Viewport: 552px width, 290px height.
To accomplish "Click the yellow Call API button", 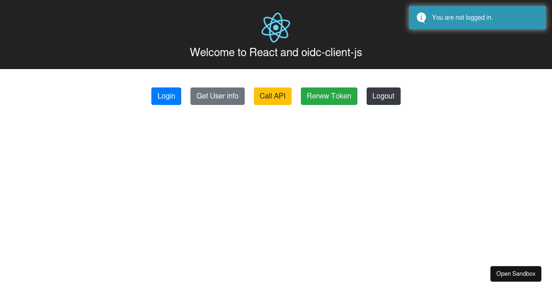I will click(272, 96).
